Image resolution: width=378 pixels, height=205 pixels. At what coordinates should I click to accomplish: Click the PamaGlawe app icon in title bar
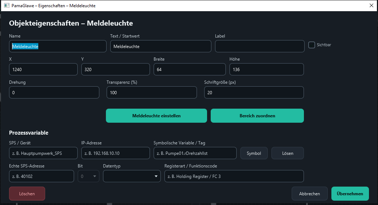coord(7,5)
